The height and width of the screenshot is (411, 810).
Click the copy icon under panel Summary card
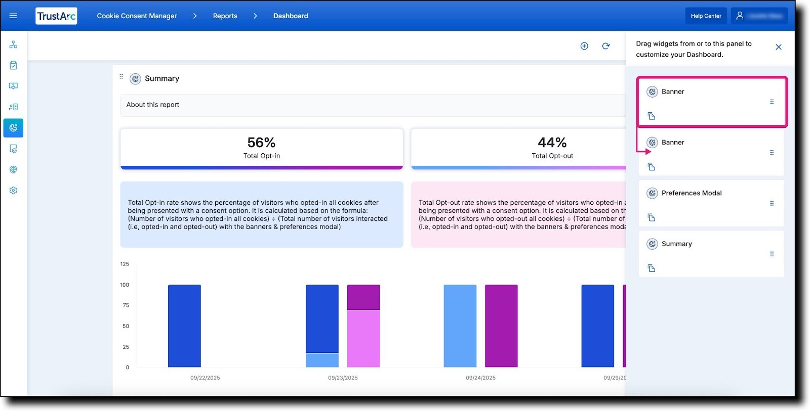(x=652, y=268)
